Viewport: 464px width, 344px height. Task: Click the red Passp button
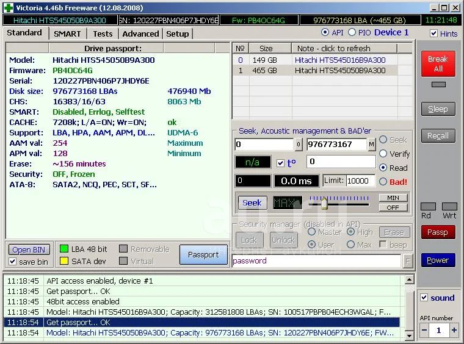(x=438, y=232)
